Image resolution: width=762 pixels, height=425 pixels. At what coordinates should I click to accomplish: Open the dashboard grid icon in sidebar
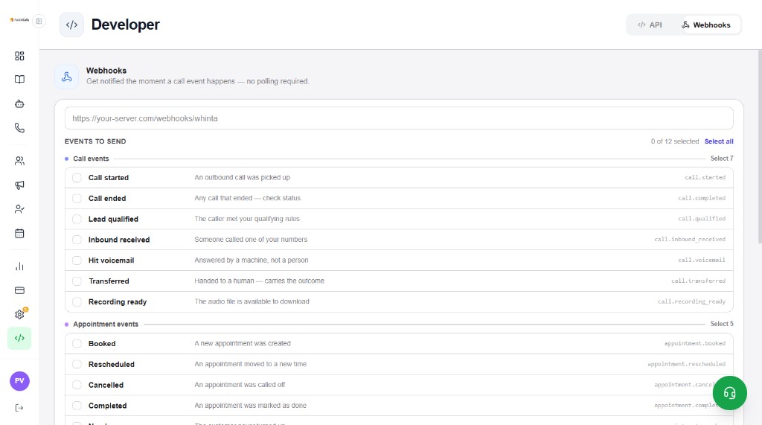pos(19,56)
